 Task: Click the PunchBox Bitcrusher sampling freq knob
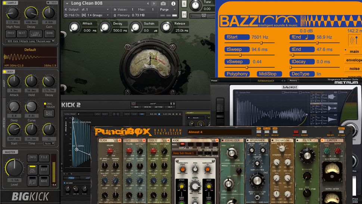[257, 180]
